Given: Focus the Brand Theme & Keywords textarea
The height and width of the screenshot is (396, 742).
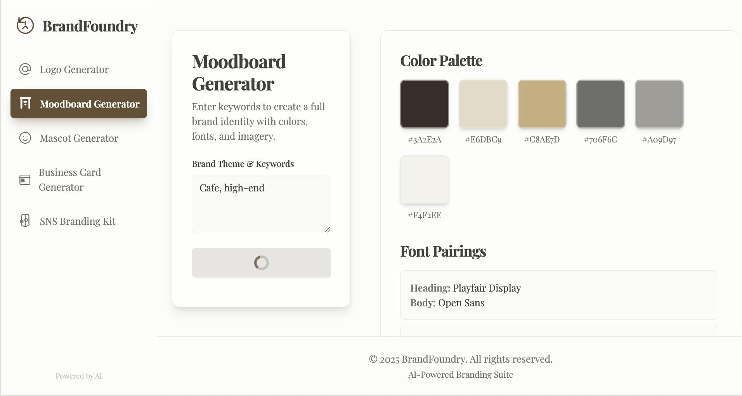Looking at the screenshot, I should (261, 204).
